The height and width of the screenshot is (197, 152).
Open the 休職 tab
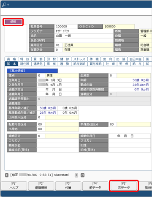coord(94,59)
